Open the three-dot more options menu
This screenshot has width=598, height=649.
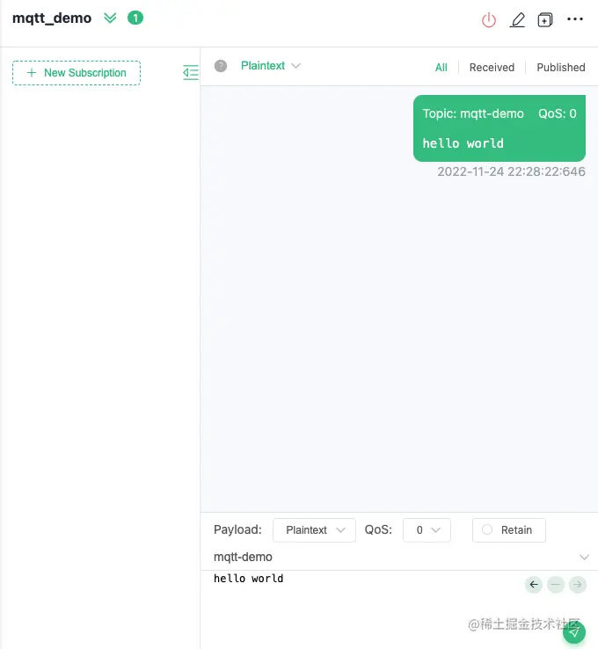pos(575,19)
